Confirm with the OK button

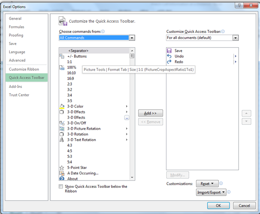click(x=218, y=206)
